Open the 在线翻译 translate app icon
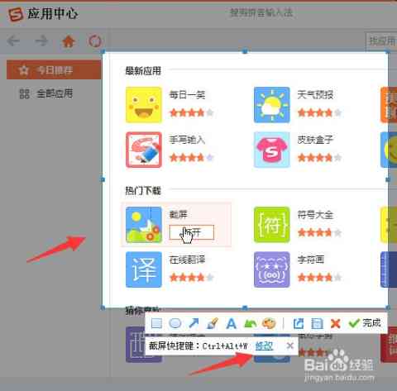Image resolution: width=397 pixels, height=391 pixels. point(144,269)
